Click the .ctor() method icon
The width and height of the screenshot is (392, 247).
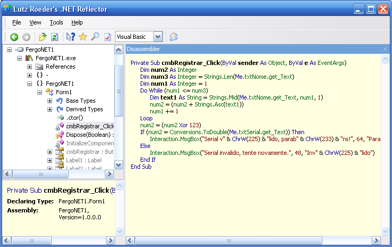[60, 118]
